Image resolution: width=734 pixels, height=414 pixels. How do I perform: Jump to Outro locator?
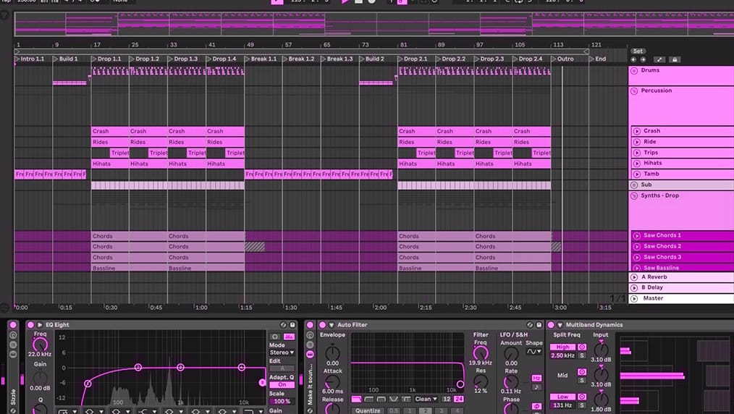click(562, 59)
